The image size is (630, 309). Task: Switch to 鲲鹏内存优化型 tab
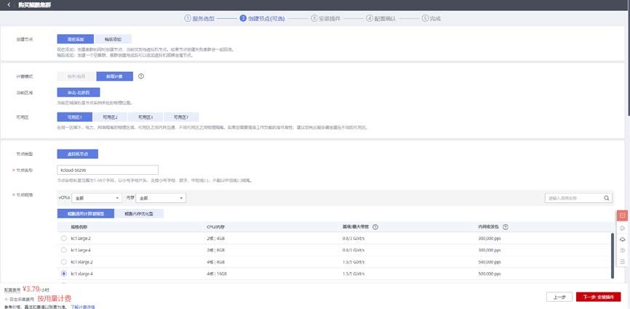point(139,213)
